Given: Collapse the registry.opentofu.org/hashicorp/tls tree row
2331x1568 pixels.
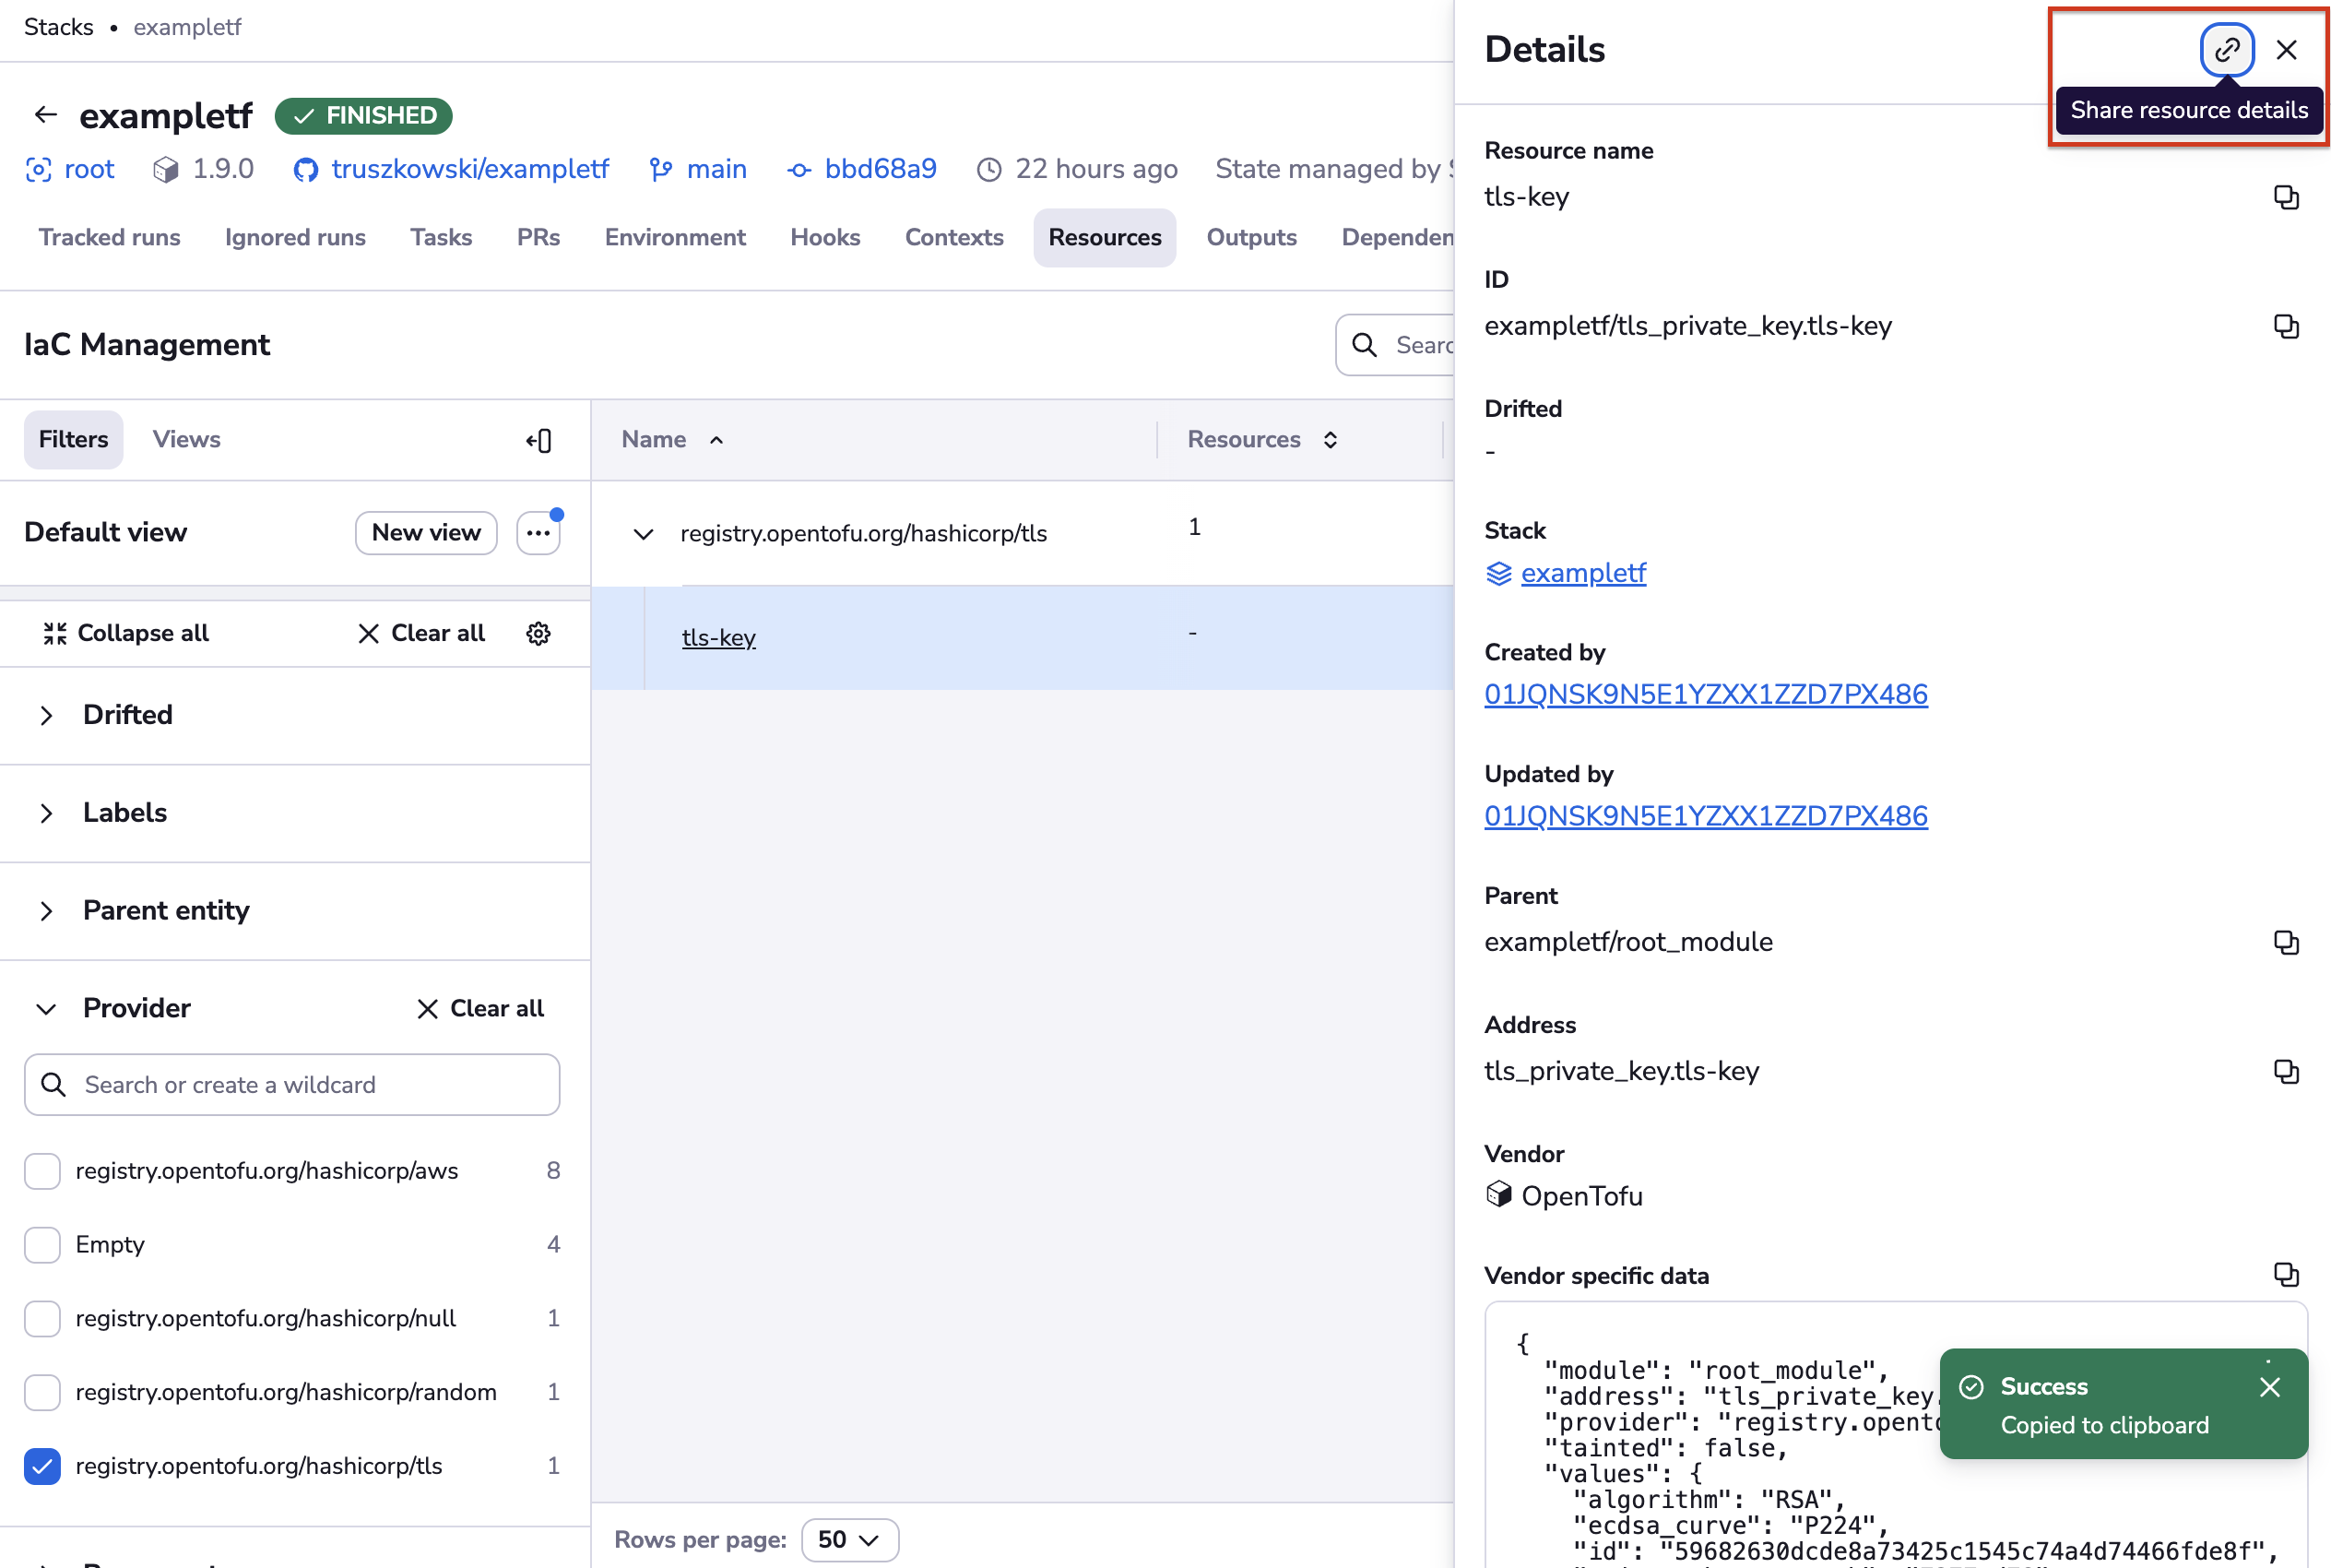Looking at the screenshot, I should click(x=645, y=533).
